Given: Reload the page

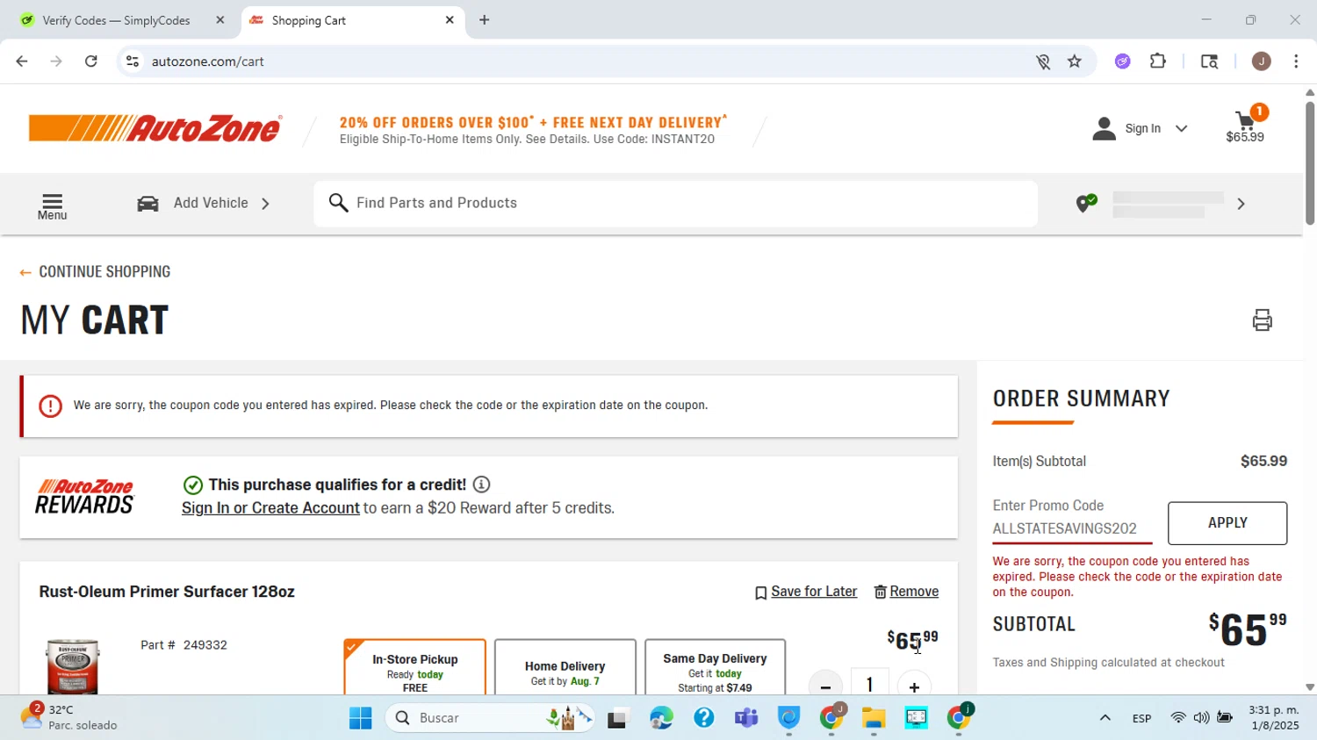Looking at the screenshot, I should (x=91, y=61).
